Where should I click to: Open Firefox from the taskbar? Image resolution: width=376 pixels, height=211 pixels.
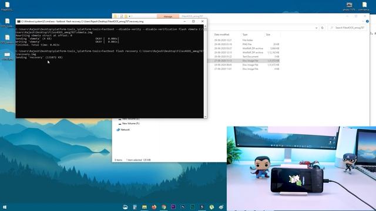[154, 207]
